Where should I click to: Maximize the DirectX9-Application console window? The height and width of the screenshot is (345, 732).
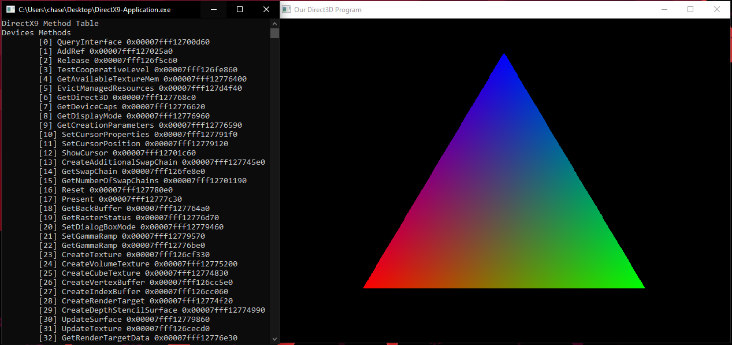pos(239,9)
